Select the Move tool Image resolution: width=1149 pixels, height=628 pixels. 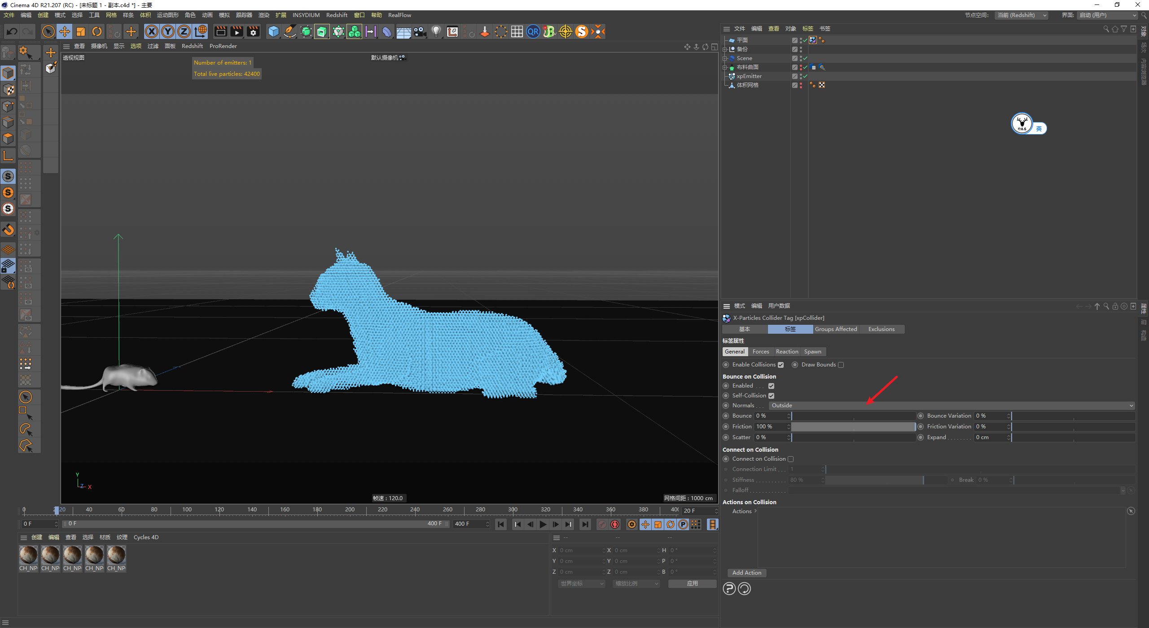(x=65, y=31)
